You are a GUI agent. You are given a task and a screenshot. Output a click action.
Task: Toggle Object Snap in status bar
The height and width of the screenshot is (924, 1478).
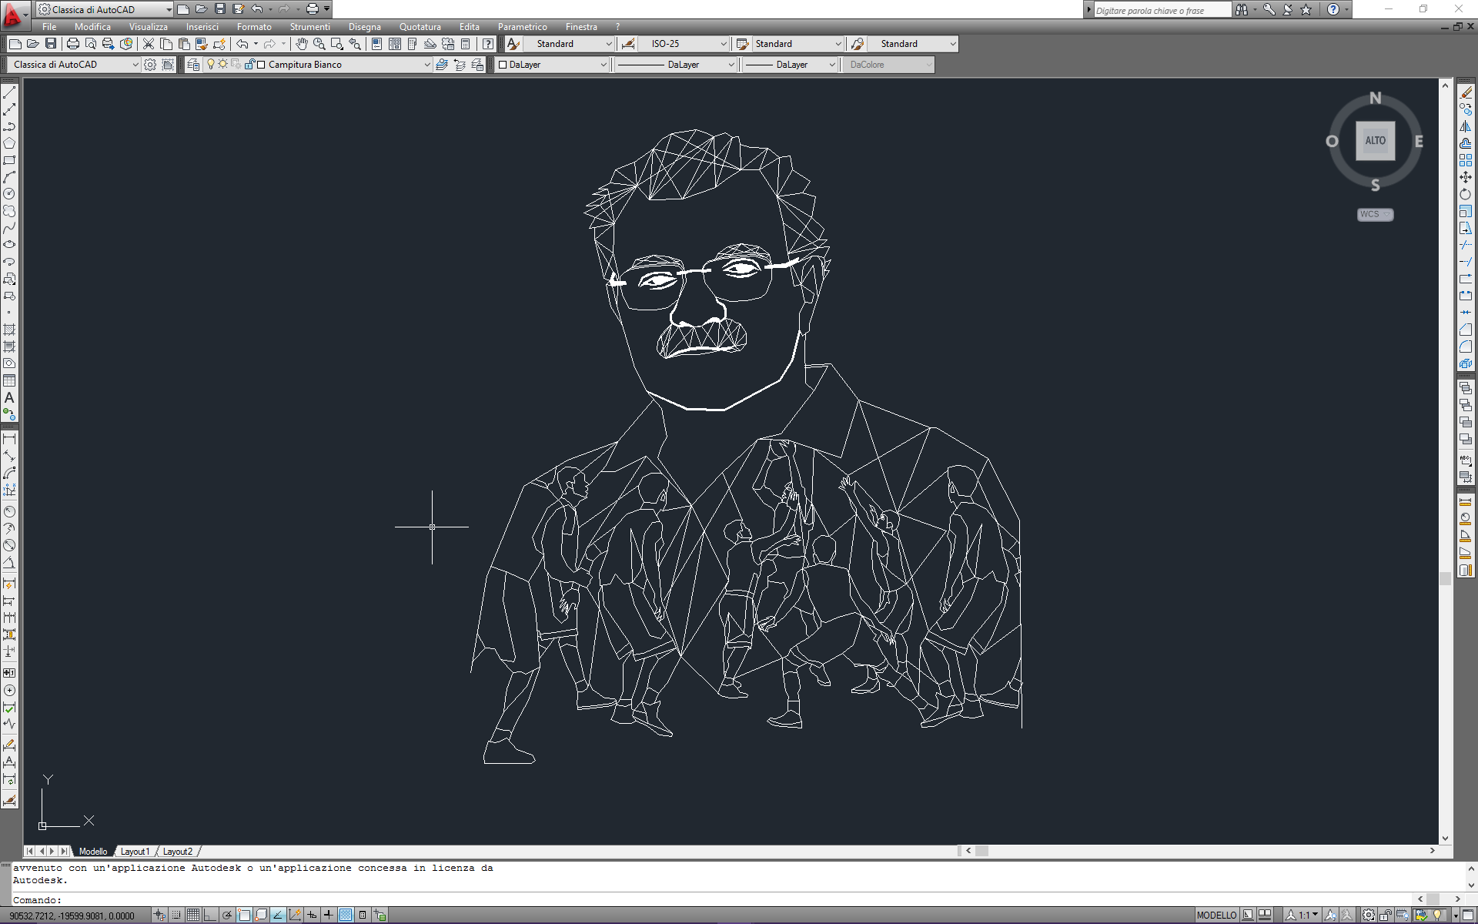point(244,915)
